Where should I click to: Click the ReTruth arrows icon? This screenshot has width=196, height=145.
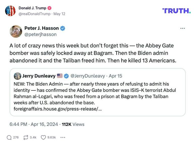coord(25,137)
